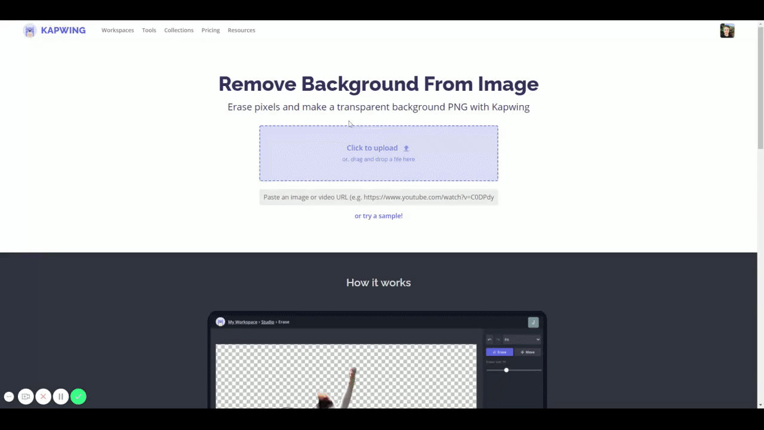Open the Workspaces menu item
The image size is (764, 430).
[118, 30]
